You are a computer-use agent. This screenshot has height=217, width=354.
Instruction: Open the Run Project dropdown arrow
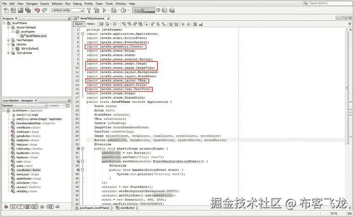(109, 10)
